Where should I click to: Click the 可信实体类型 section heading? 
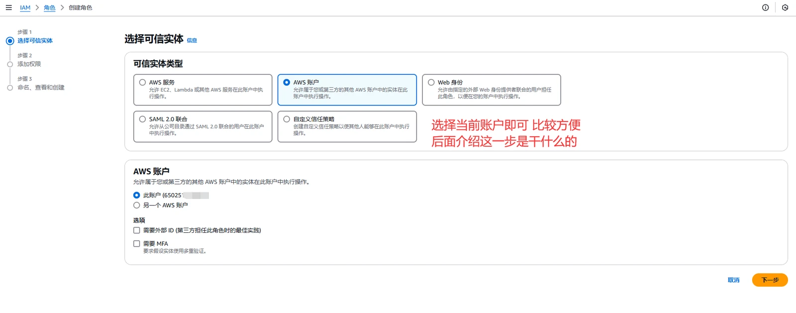tap(158, 64)
